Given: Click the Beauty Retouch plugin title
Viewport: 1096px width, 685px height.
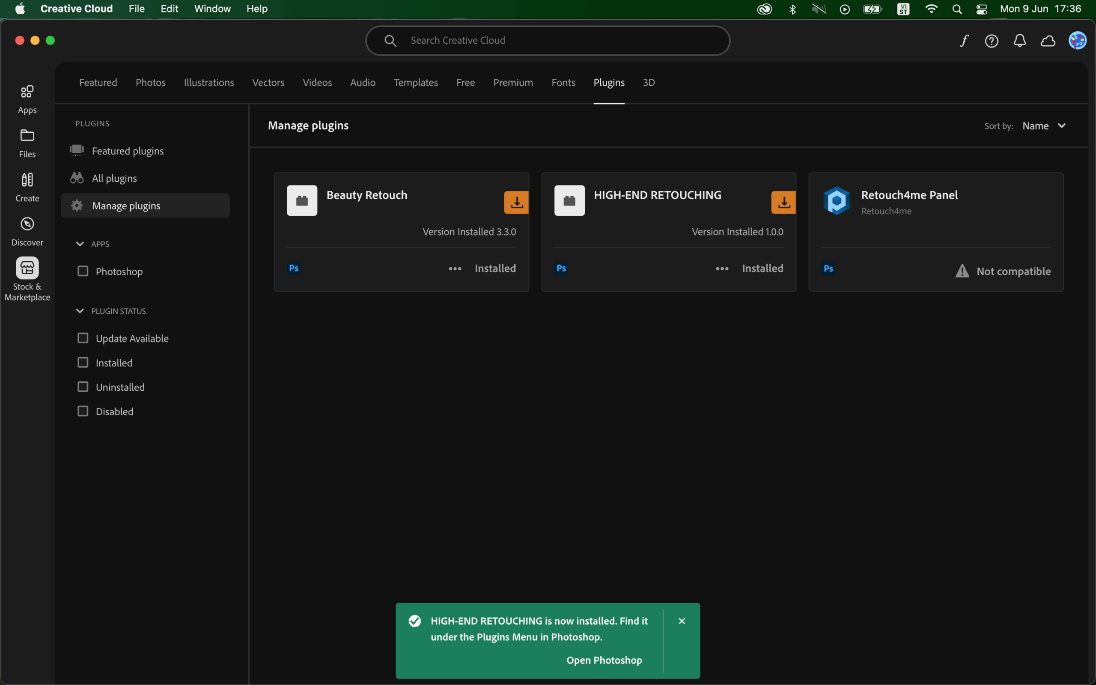Looking at the screenshot, I should coord(367,195).
